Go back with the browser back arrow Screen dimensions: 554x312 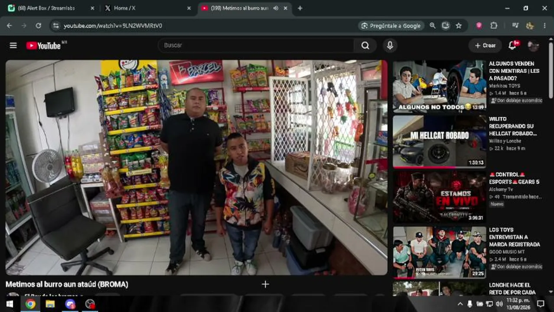point(10,26)
